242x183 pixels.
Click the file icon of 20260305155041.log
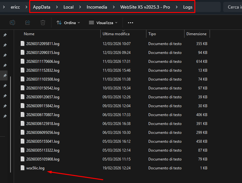23,141
